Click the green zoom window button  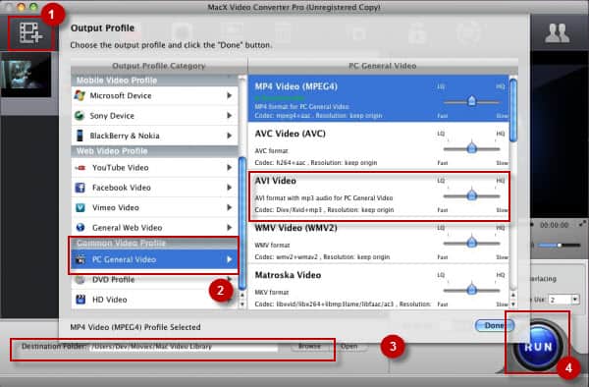[x=33, y=7]
